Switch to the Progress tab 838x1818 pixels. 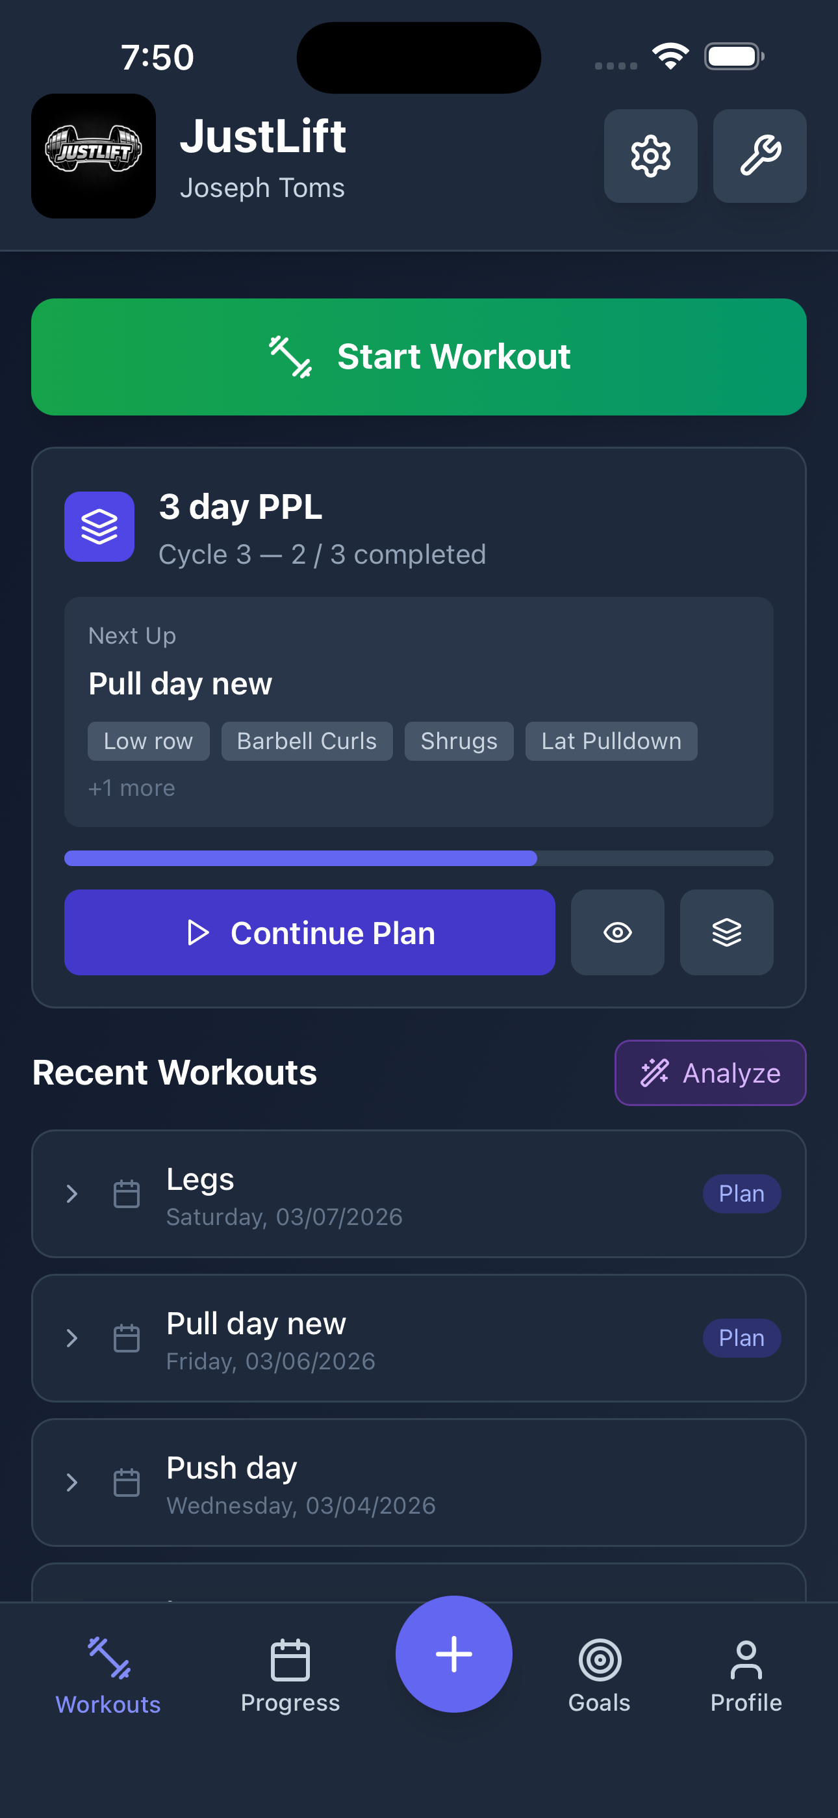pos(290,1675)
